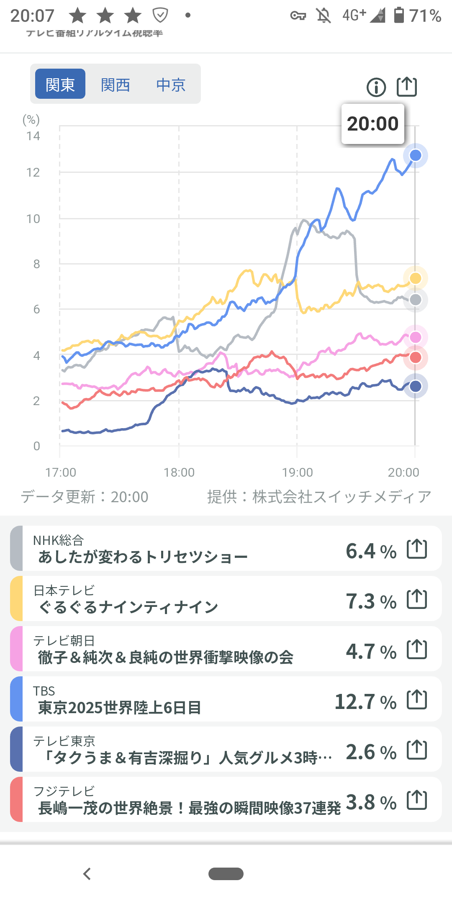Share the 日本テレビ 7.3% rating
This screenshot has height=904, width=452.
(417, 599)
